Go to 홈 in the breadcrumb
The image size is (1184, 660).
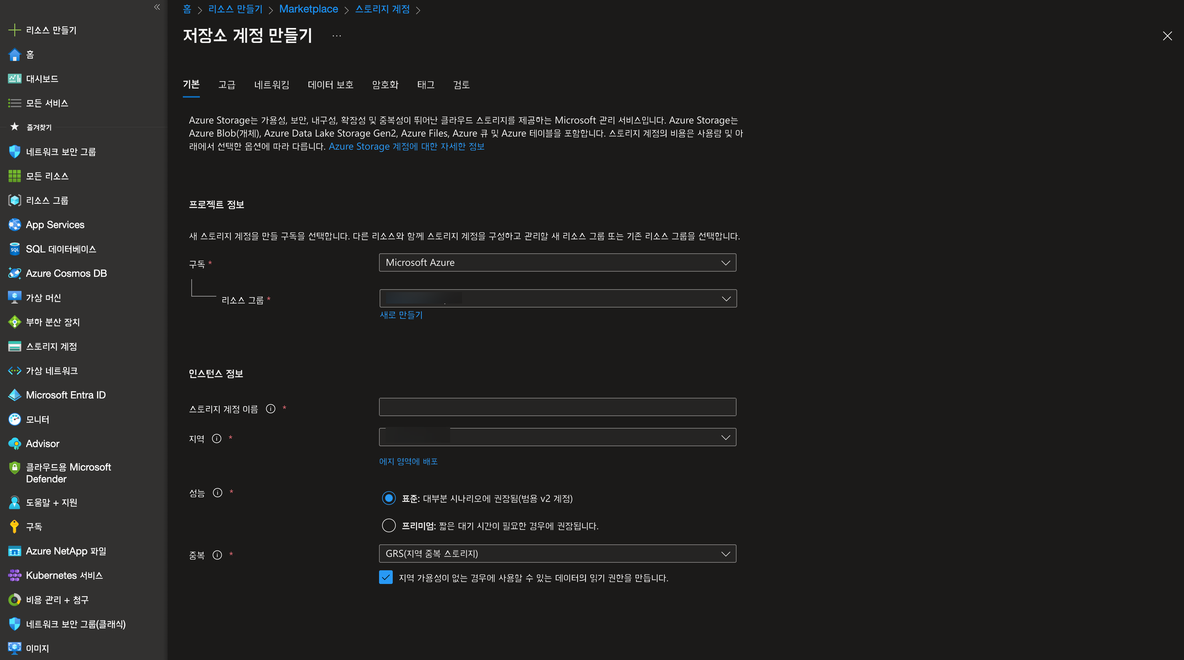(187, 9)
